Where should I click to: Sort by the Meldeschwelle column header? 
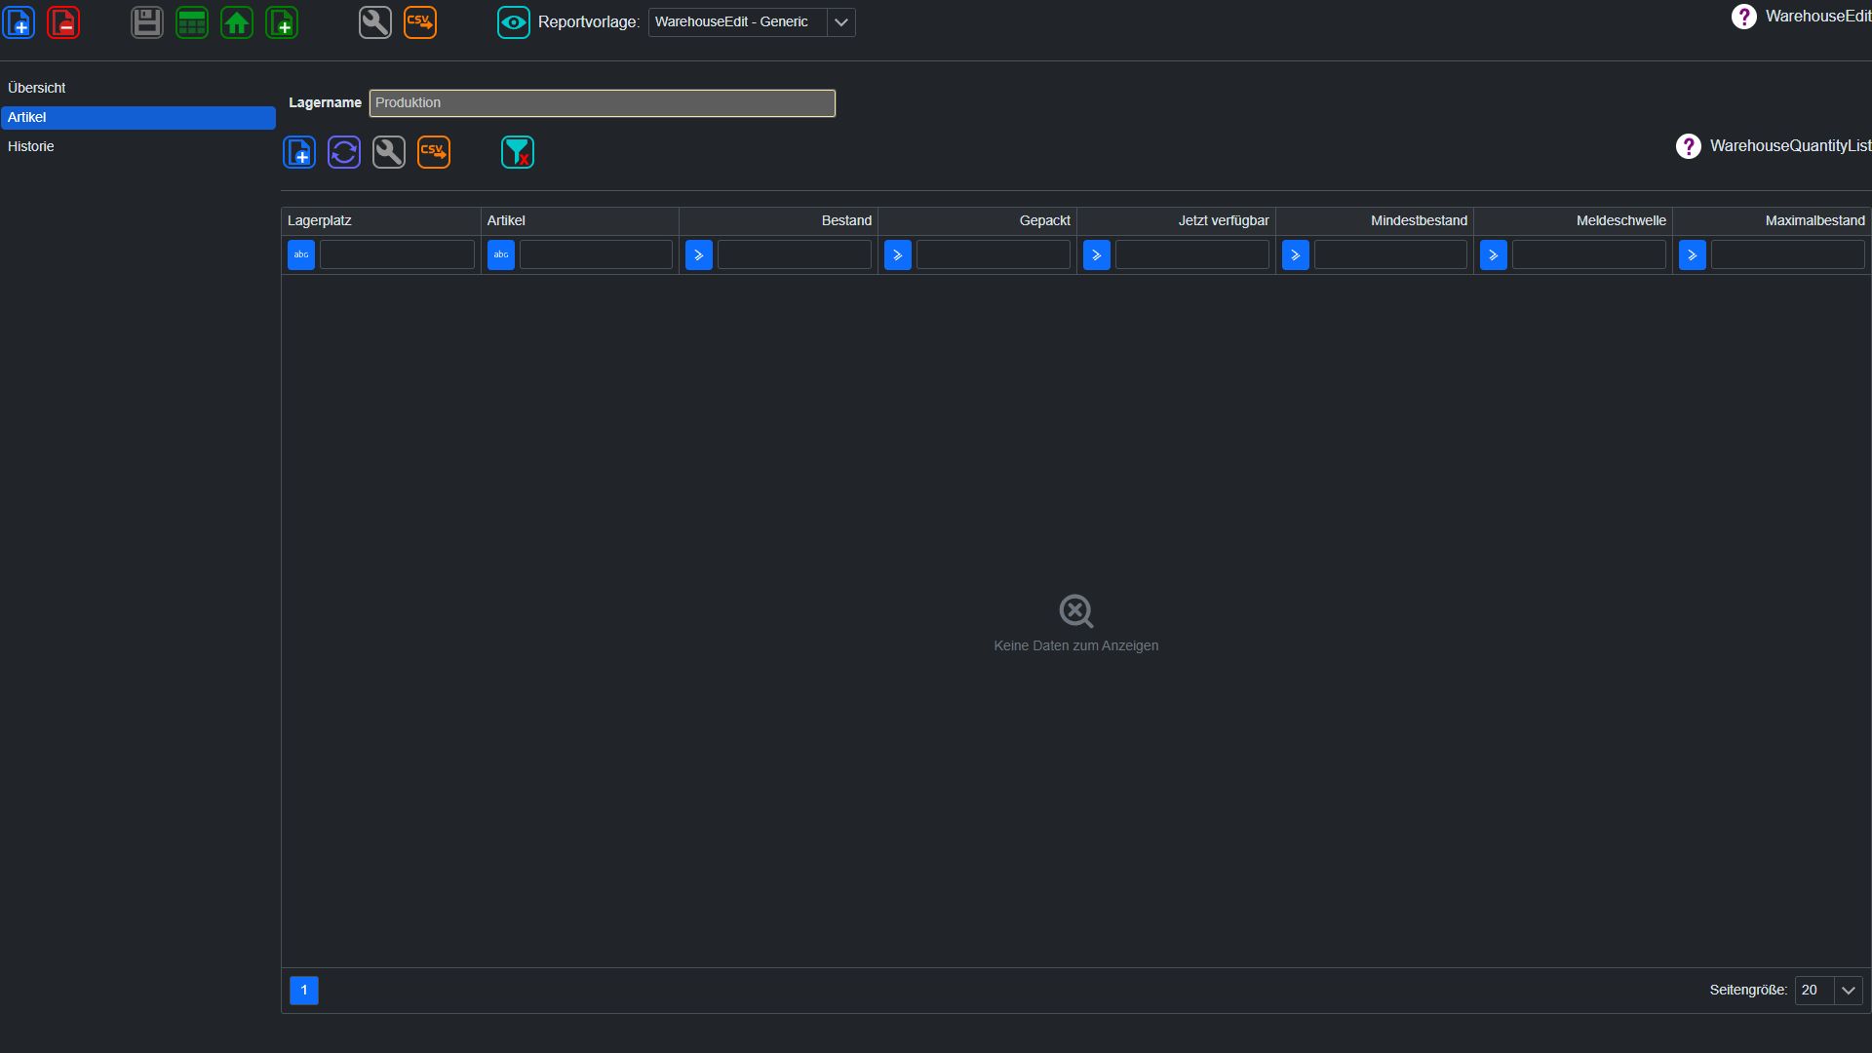point(1574,220)
